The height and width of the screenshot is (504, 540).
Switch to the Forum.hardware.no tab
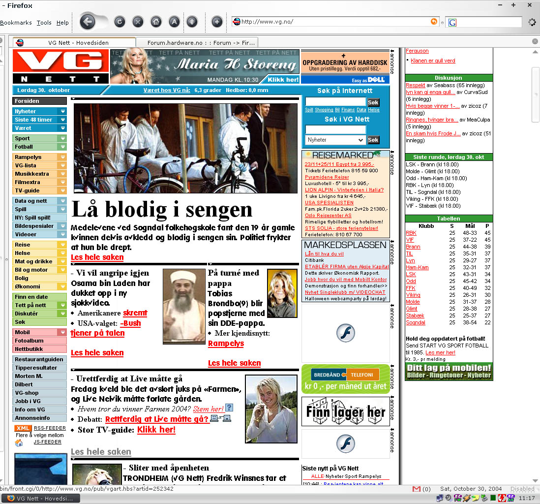(x=197, y=42)
